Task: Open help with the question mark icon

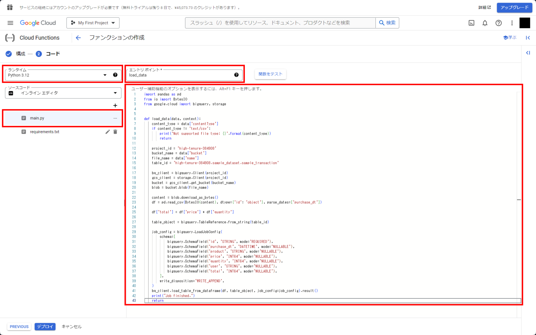Action: coord(498,23)
